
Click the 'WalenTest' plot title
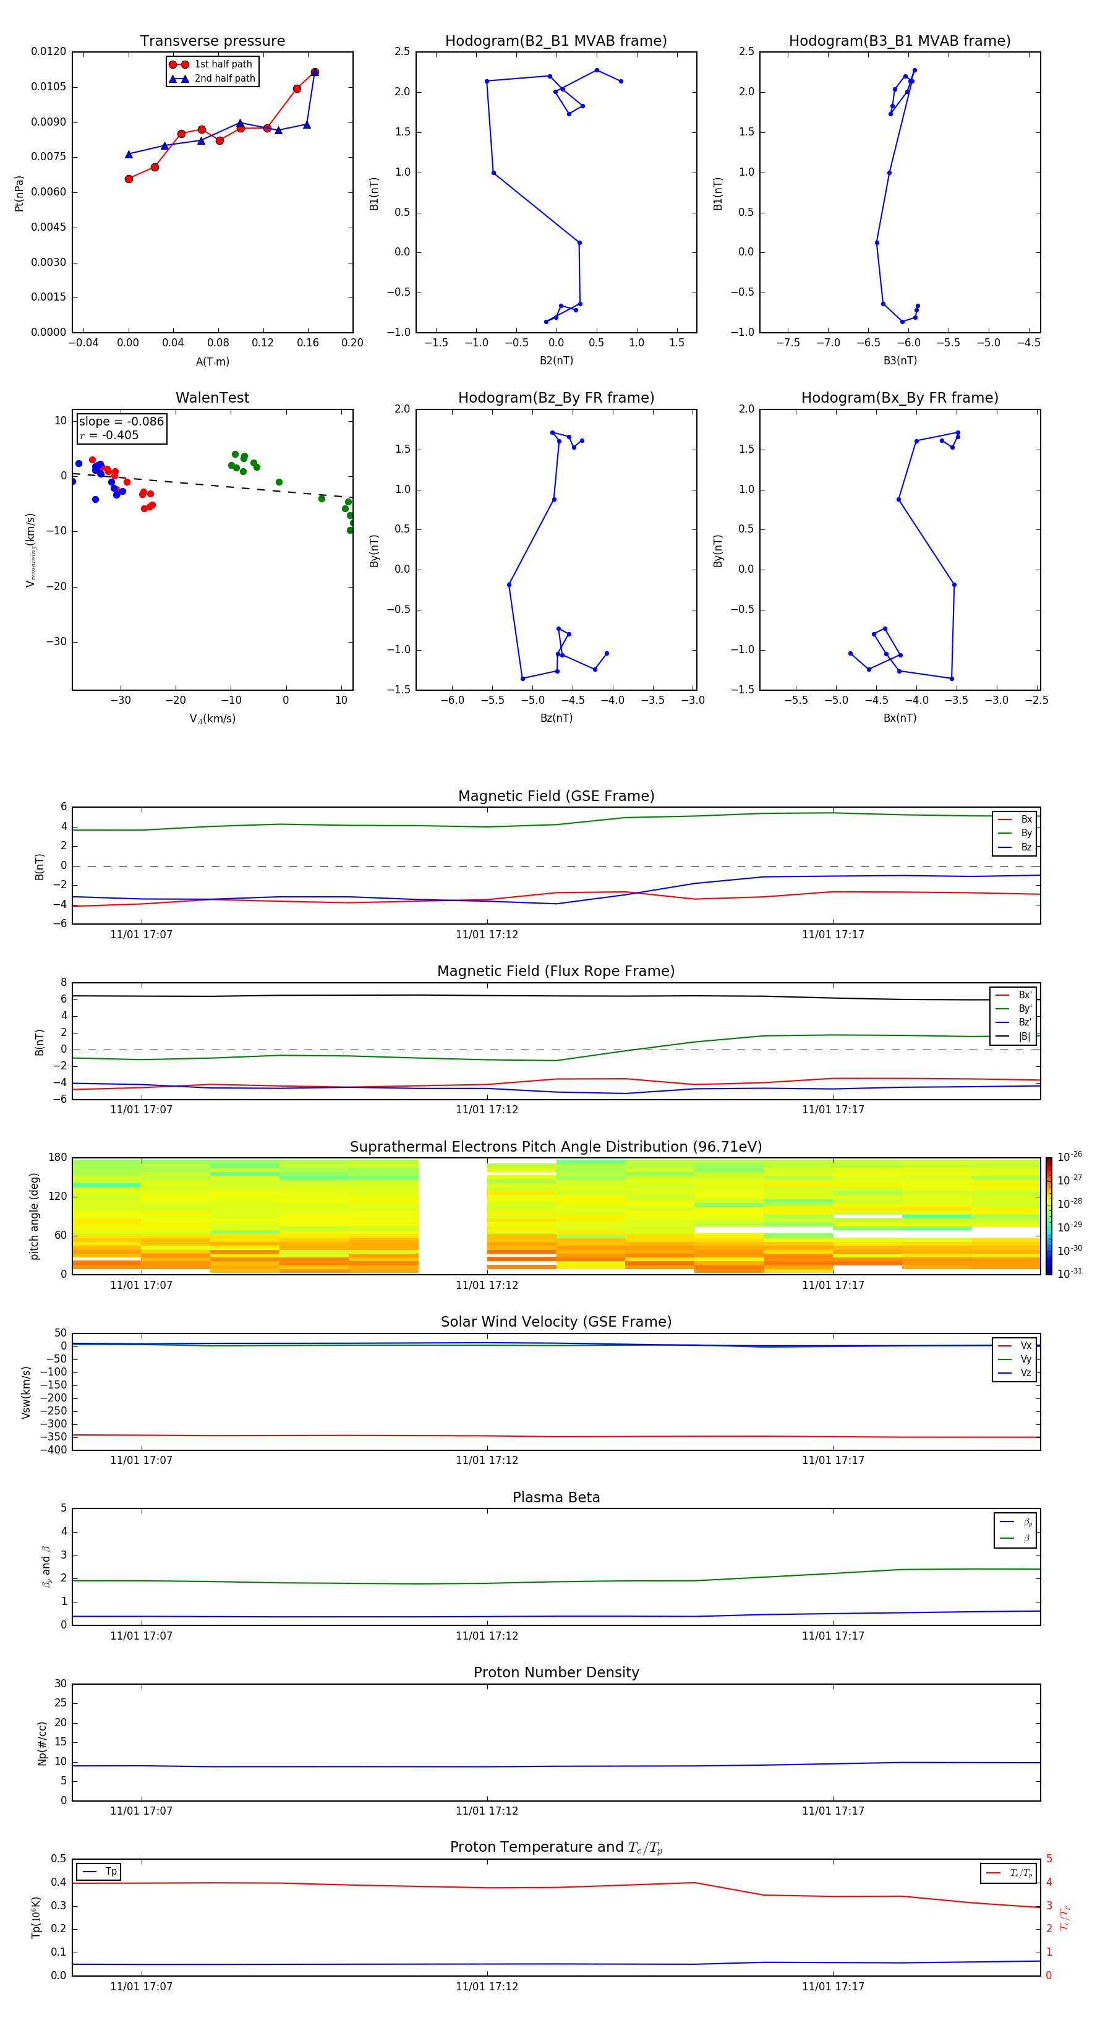pos(212,398)
